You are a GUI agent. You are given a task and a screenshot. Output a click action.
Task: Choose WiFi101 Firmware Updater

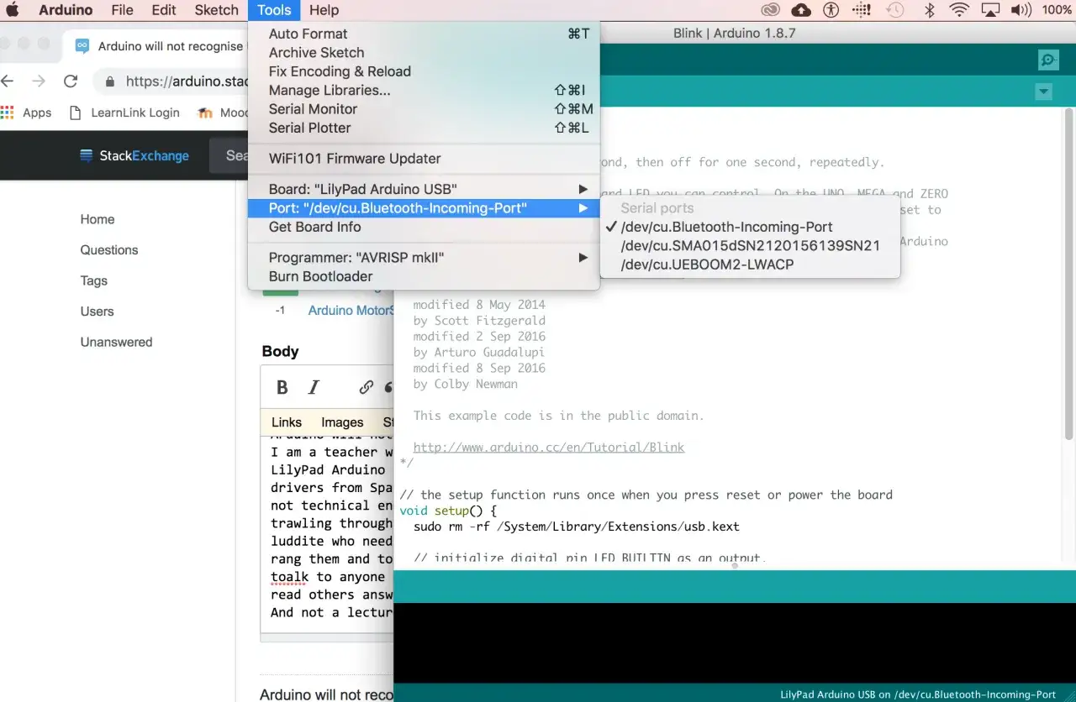424,159
